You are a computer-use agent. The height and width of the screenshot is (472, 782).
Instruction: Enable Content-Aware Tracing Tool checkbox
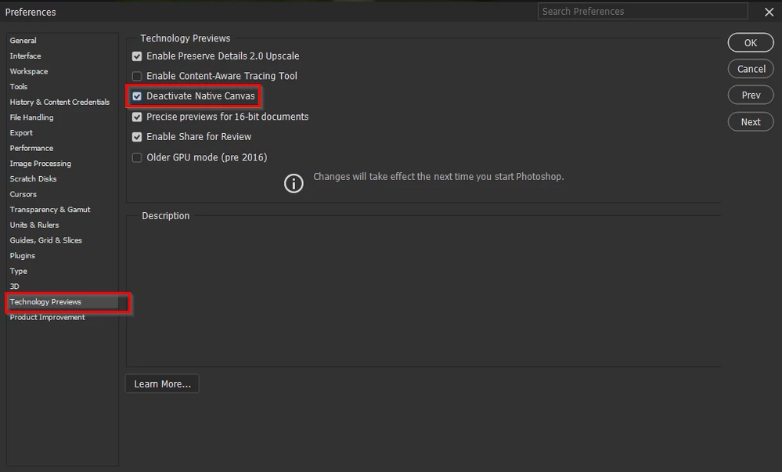(x=137, y=77)
